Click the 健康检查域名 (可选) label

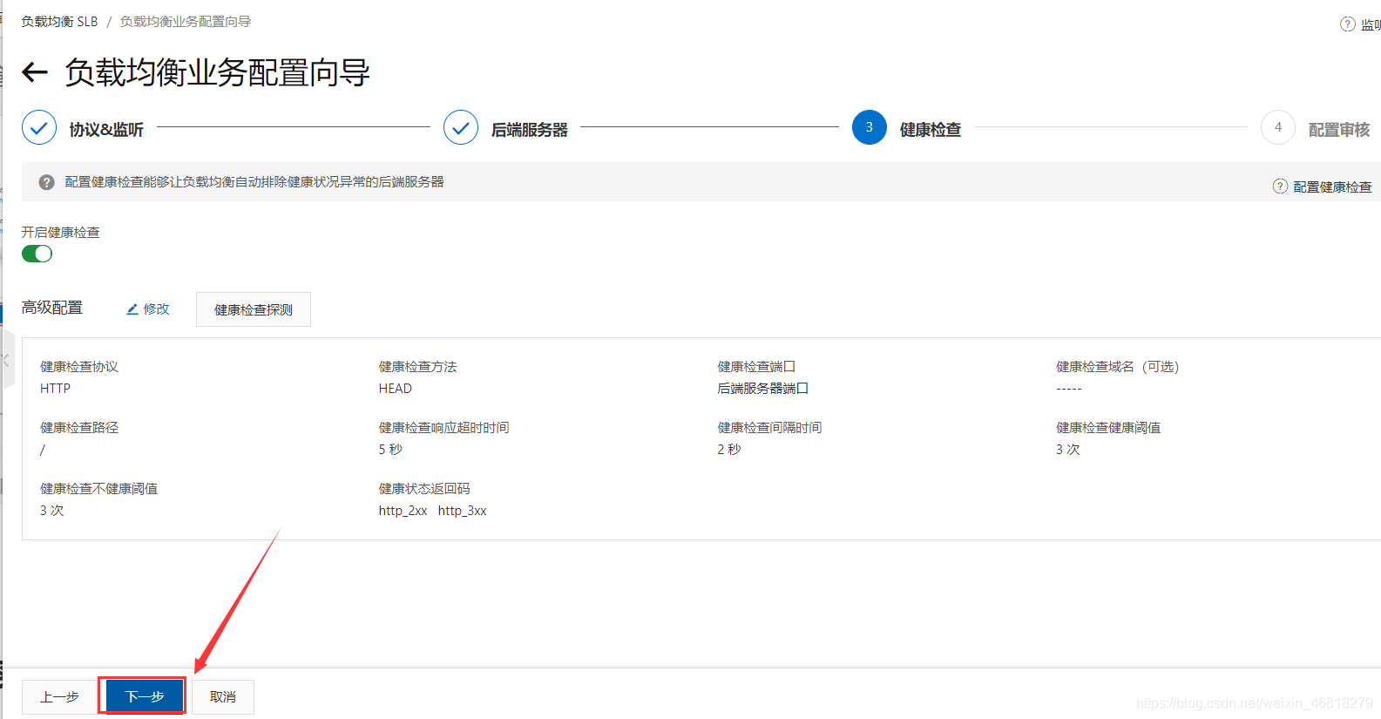coord(1118,367)
